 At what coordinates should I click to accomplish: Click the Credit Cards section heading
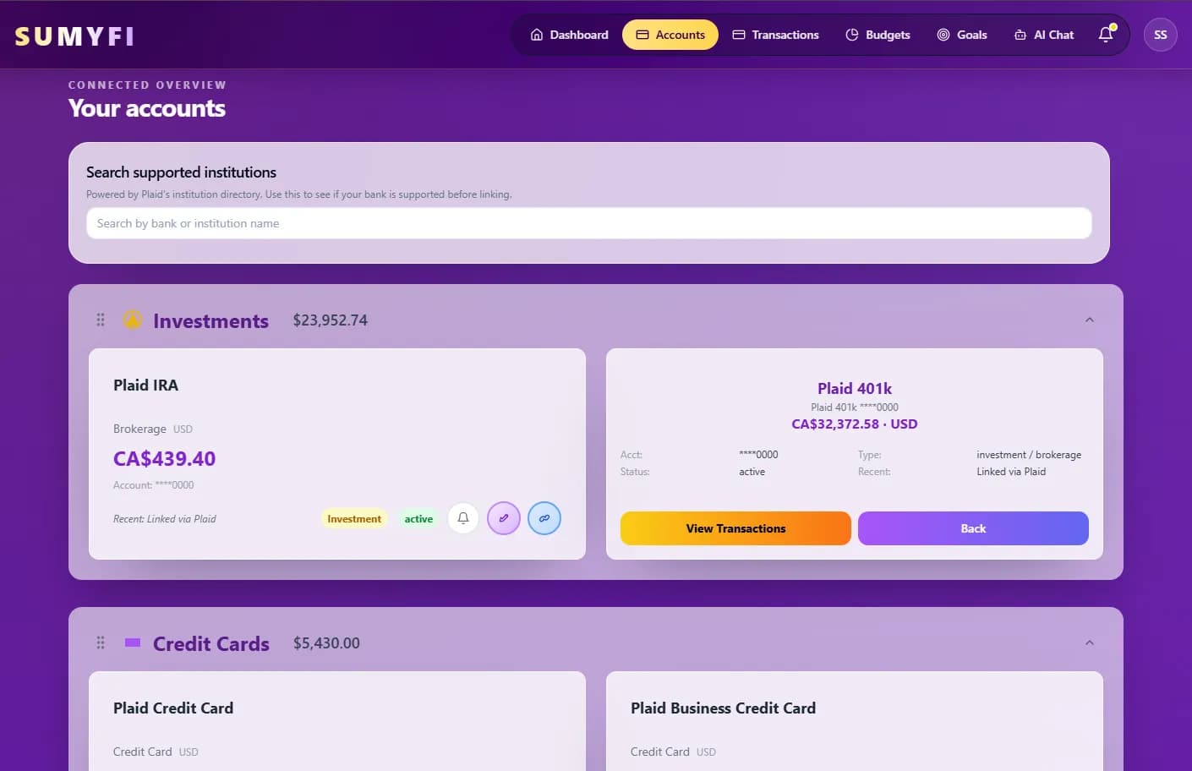pos(211,644)
